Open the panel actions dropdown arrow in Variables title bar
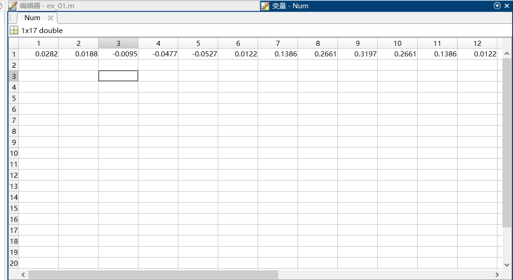 [497, 6]
